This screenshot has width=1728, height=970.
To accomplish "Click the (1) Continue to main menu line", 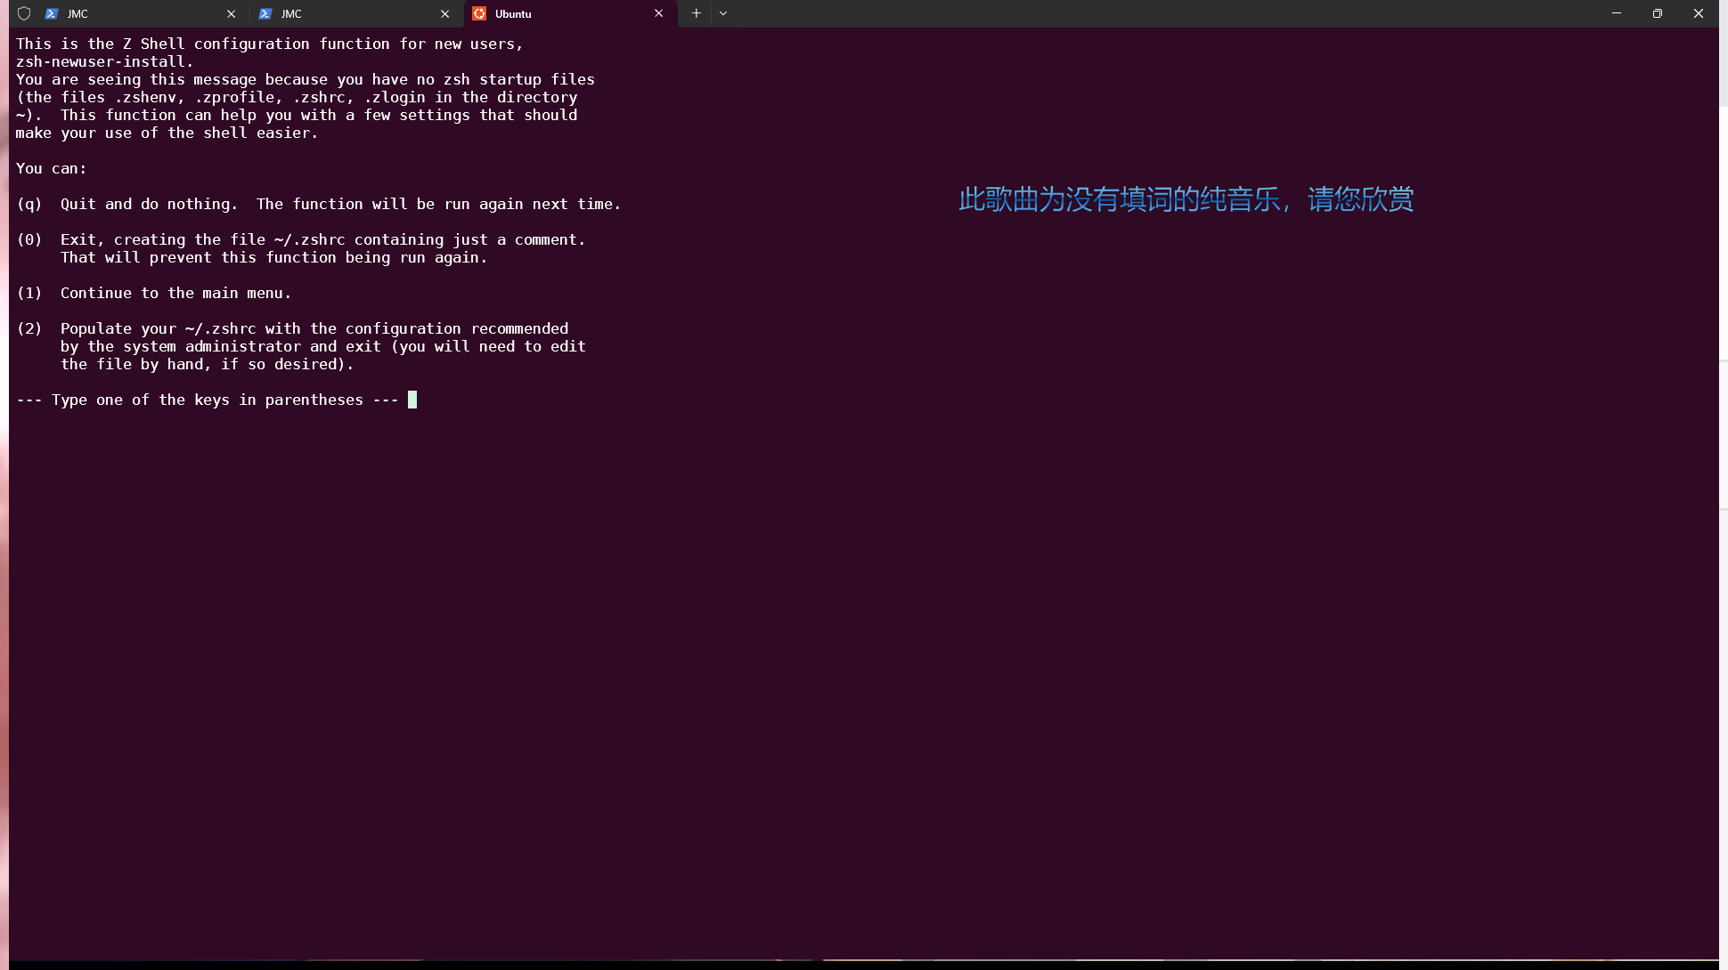I will coord(153,293).
